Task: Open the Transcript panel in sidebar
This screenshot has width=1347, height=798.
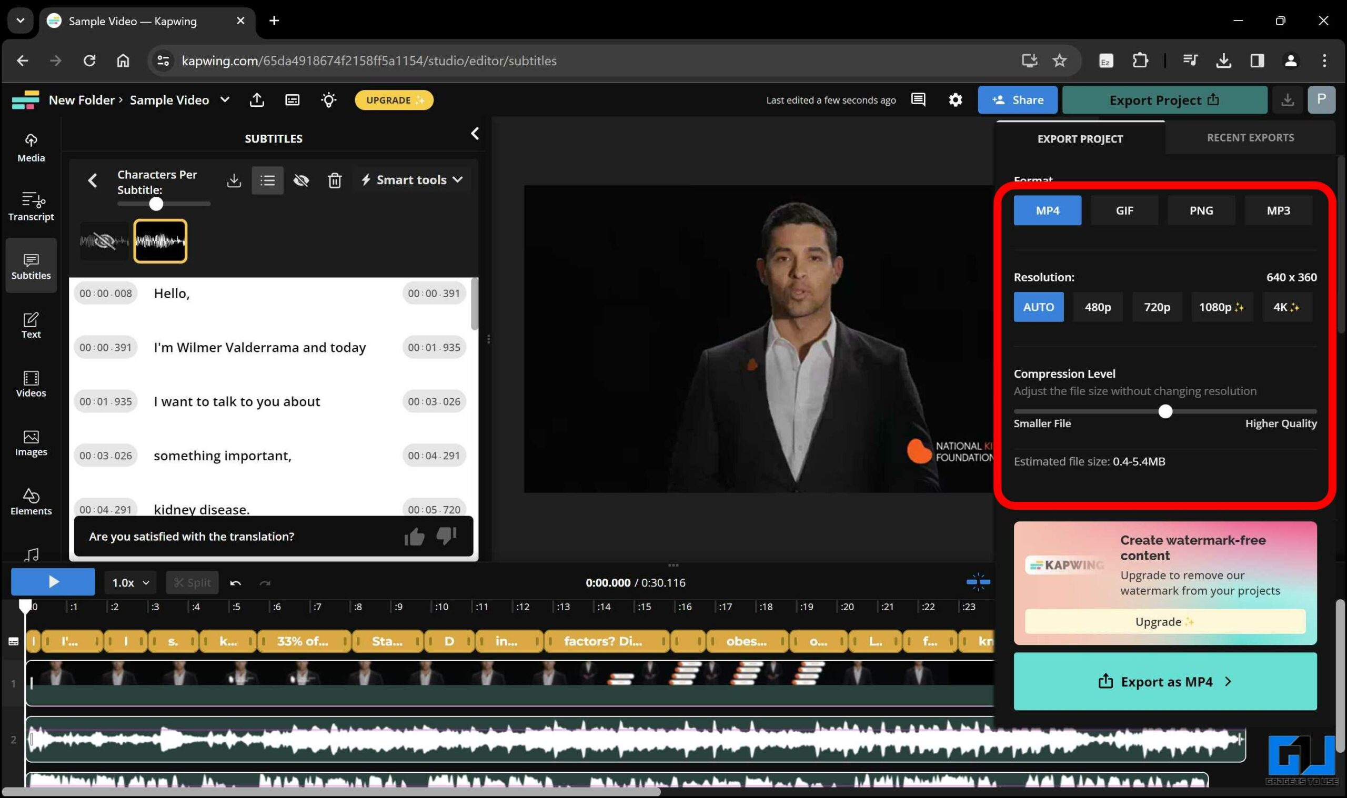Action: 31,206
